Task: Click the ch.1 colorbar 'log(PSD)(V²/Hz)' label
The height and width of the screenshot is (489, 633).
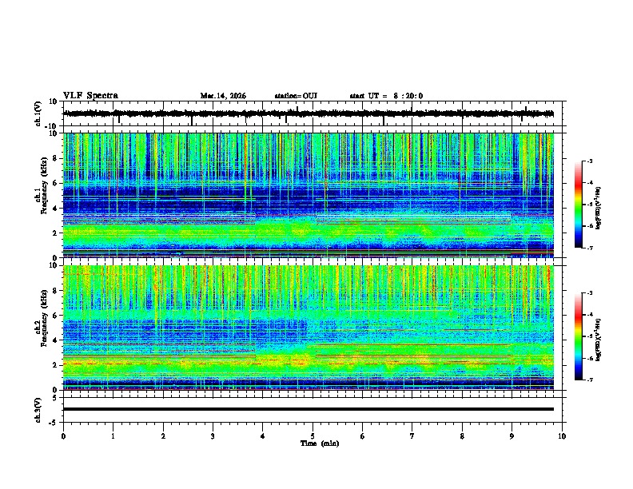Action: pyautogui.click(x=598, y=209)
